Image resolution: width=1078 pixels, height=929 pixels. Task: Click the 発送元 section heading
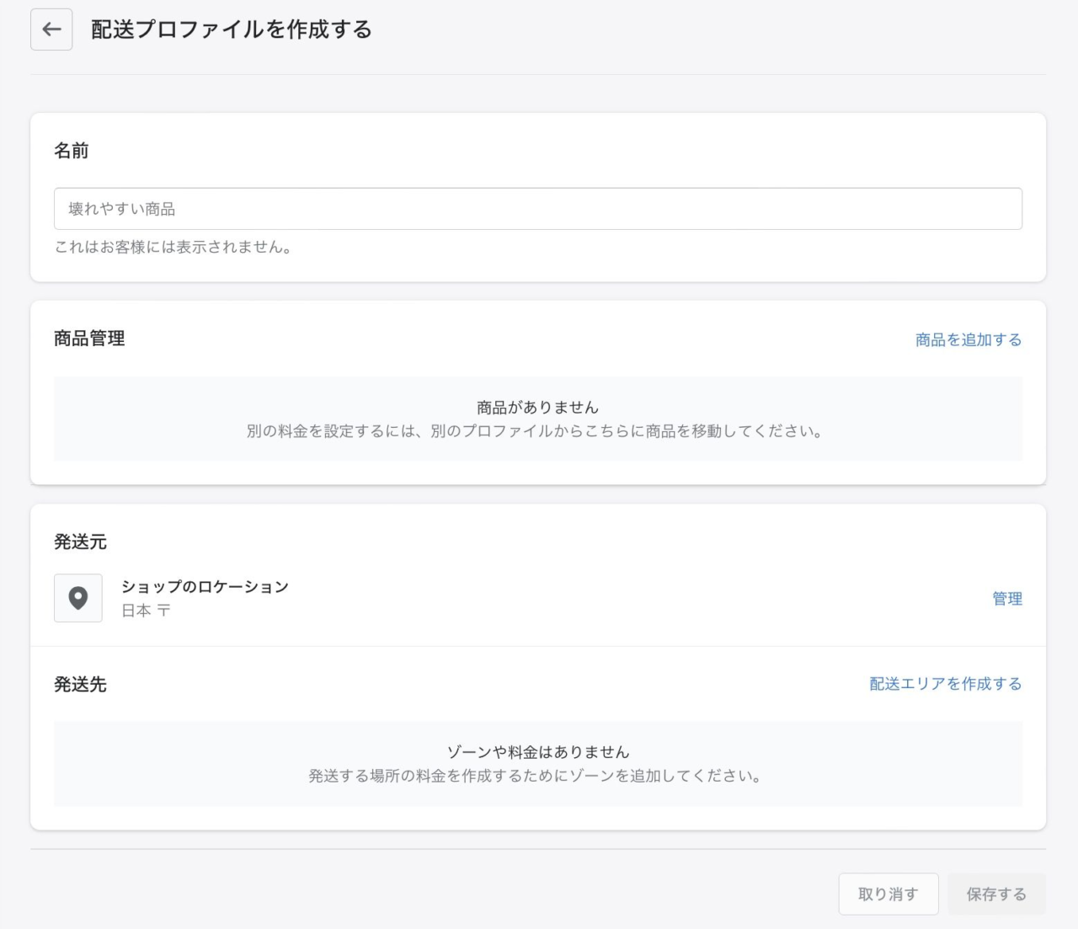[x=81, y=542]
